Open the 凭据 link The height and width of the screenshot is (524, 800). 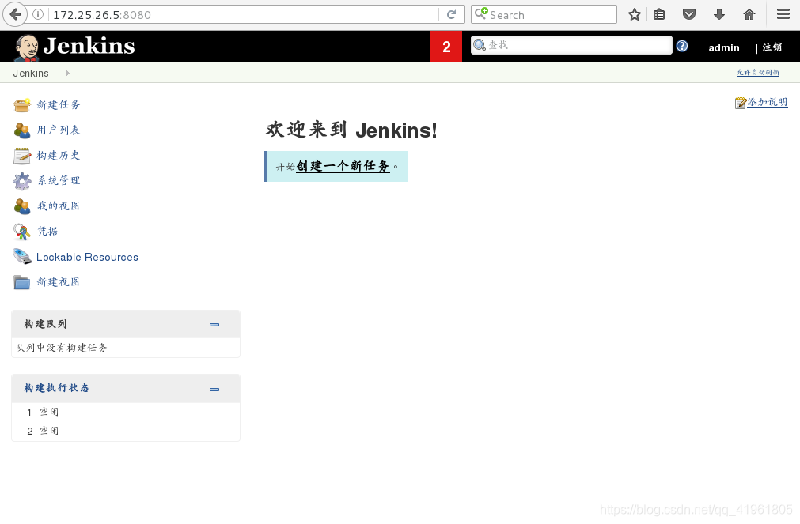(x=47, y=231)
